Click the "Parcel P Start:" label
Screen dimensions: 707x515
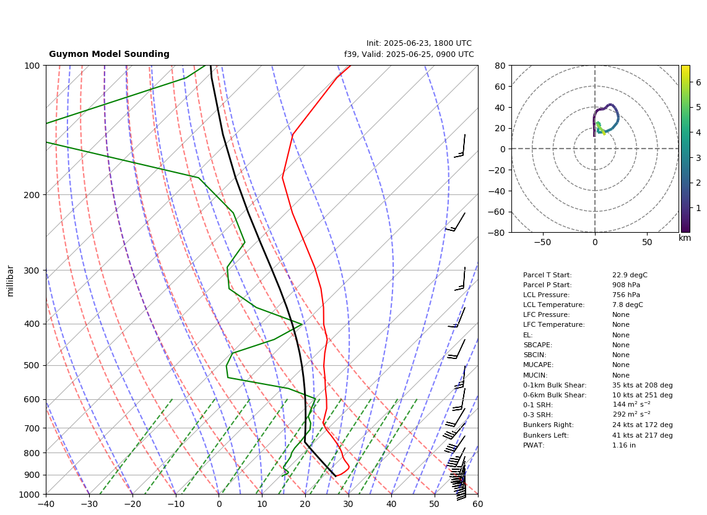click(547, 285)
